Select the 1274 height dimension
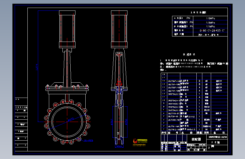Image resolution: width=245 pixels, height=159 pixels. pyautogui.click(x=37, y=67)
